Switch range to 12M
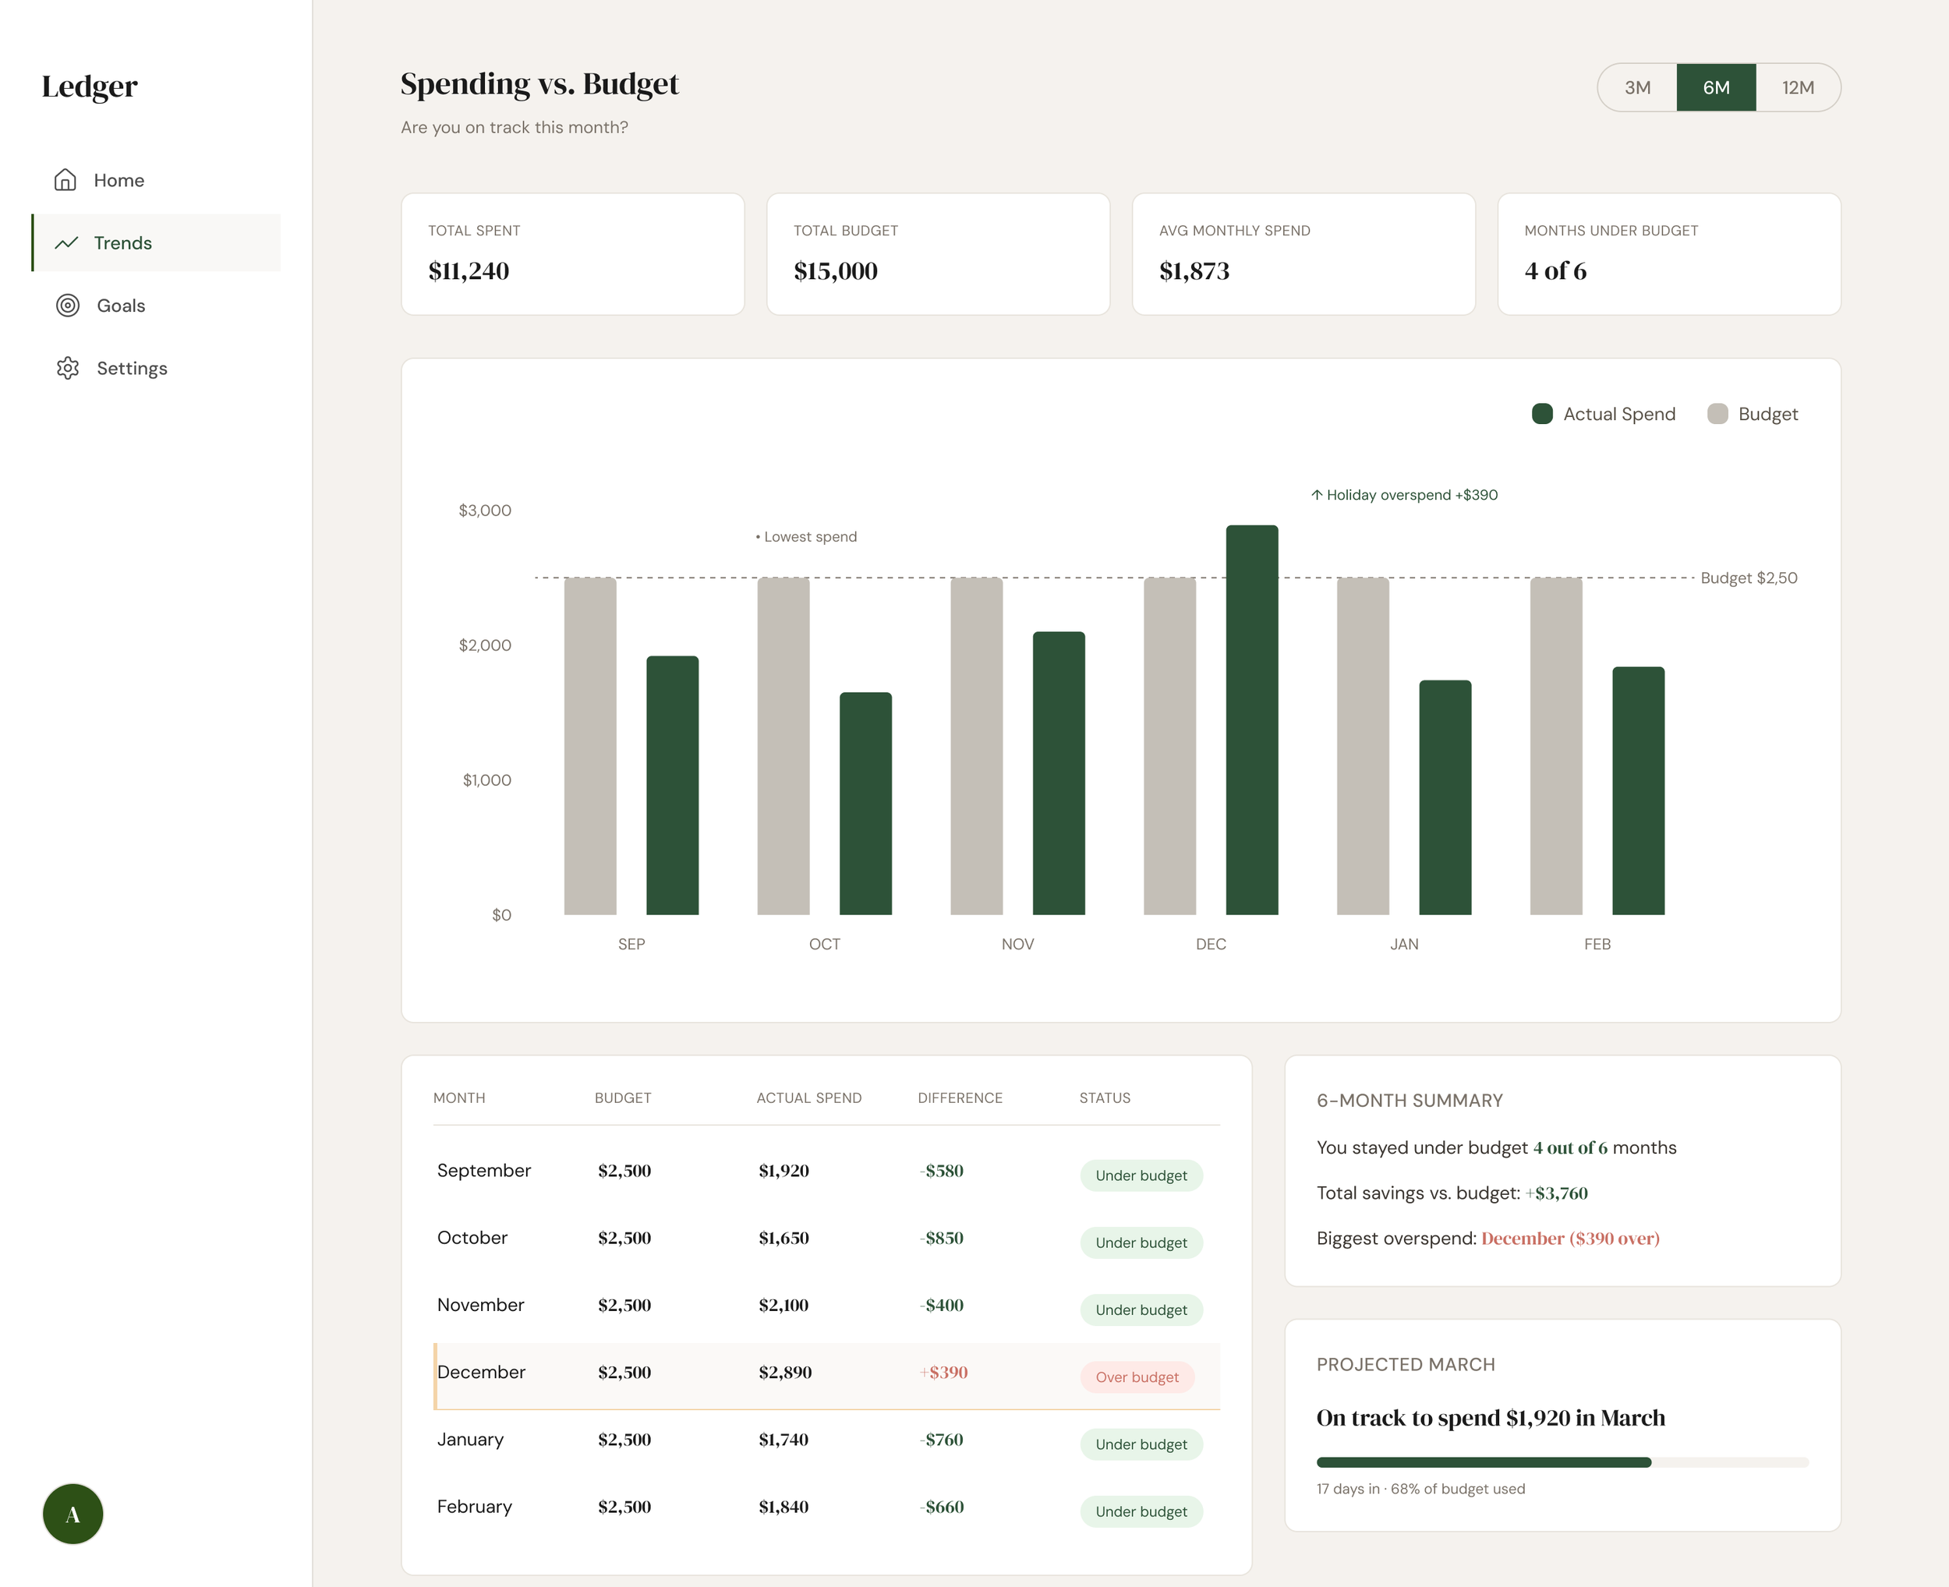1949x1587 pixels. (x=1797, y=88)
